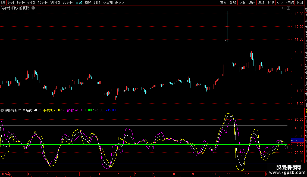Viewport: 307px width, 177px height.
Task: Click the 2024年 label on the time axis
Action: [x=6, y=174]
